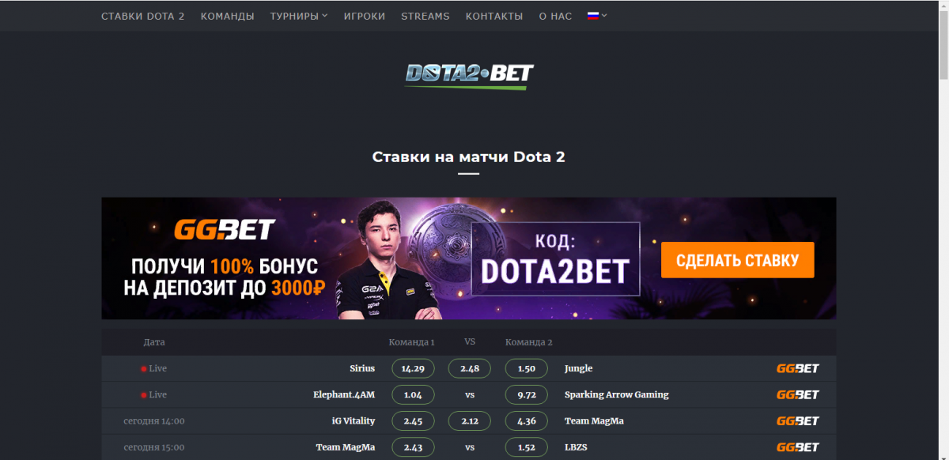Image resolution: width=949 pixels, height=460 pixels.
Task: Go to the Streams page
Action: [x=425, y=16]
